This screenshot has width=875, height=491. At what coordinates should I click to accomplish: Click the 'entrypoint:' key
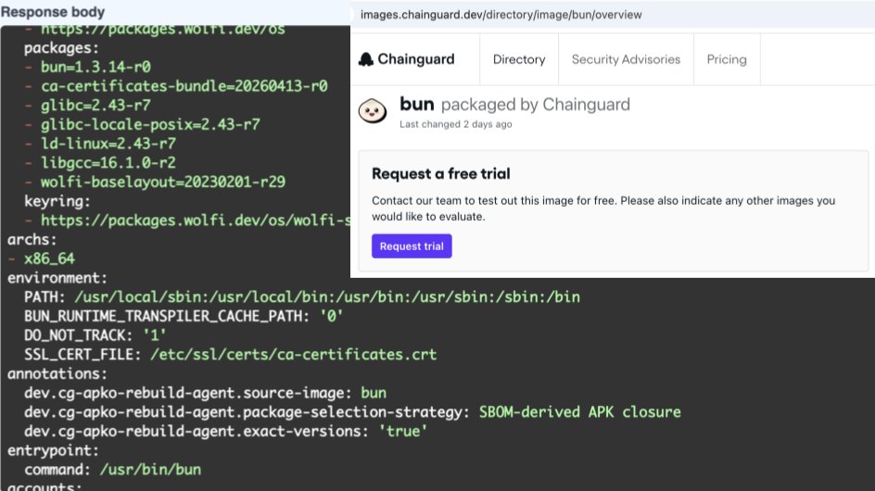[x=53, y=450]
